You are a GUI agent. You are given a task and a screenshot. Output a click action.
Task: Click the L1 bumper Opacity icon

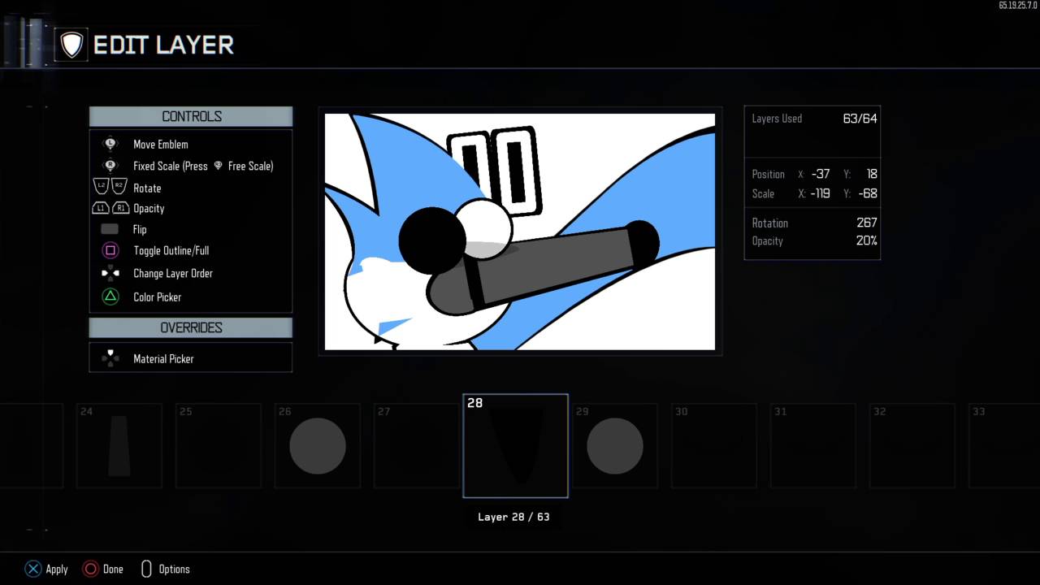pos(101,208)
